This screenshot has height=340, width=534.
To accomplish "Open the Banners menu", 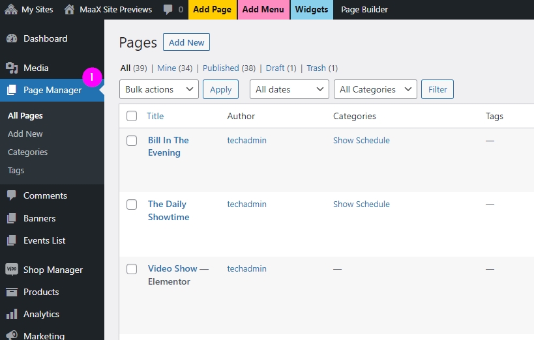I will coord(52,218).
